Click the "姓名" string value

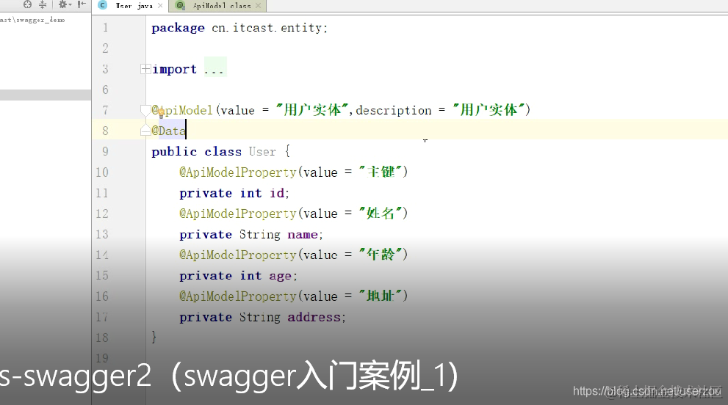tap(381, 214)
